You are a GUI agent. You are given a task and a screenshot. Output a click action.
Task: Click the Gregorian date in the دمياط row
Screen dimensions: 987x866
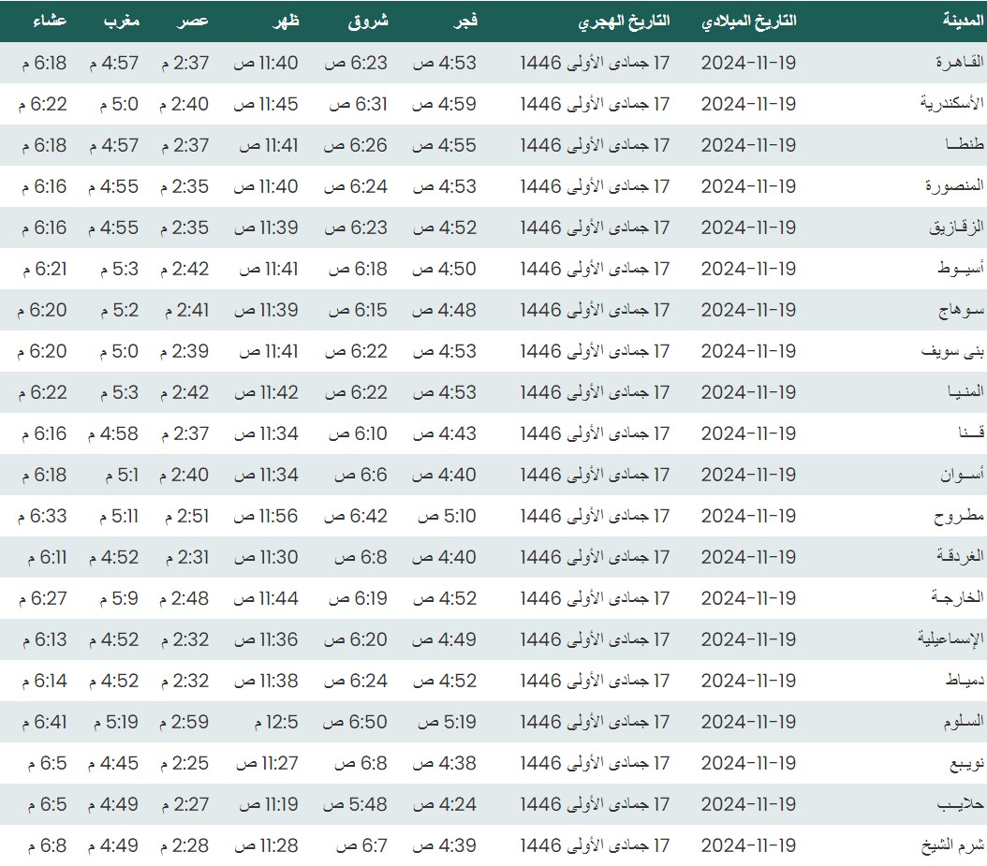[748, 681]
